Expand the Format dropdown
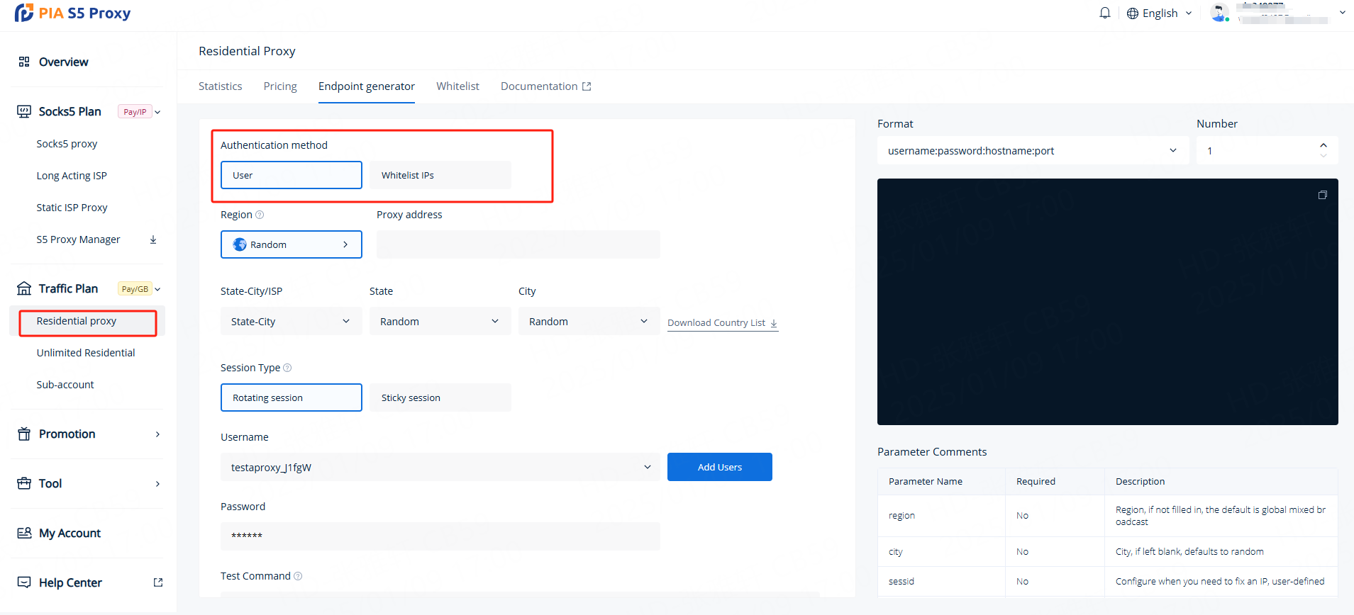This screenshot has width=1354, height=615. tap(1032, 151)
